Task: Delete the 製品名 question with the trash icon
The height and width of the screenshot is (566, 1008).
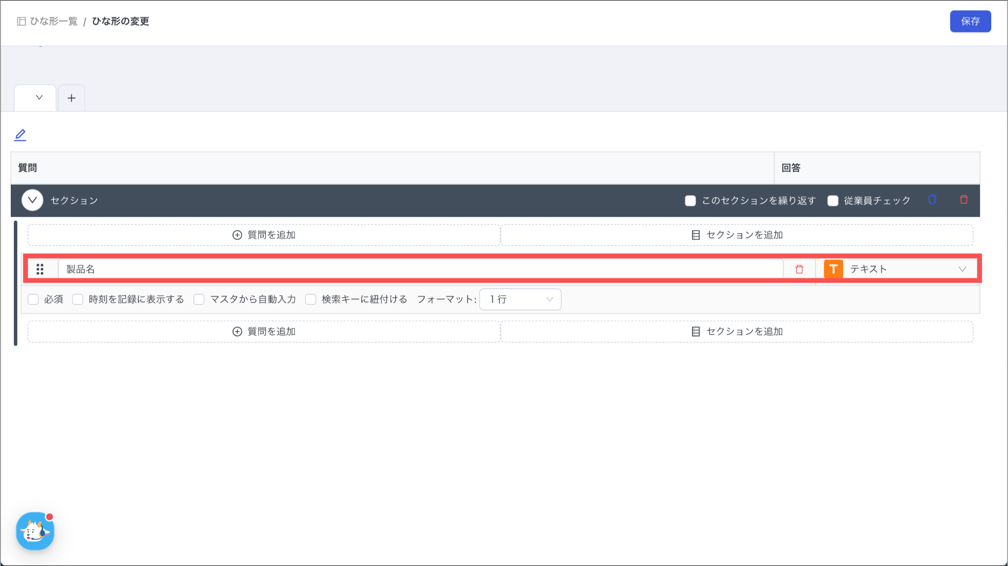Action: point(799,269)
